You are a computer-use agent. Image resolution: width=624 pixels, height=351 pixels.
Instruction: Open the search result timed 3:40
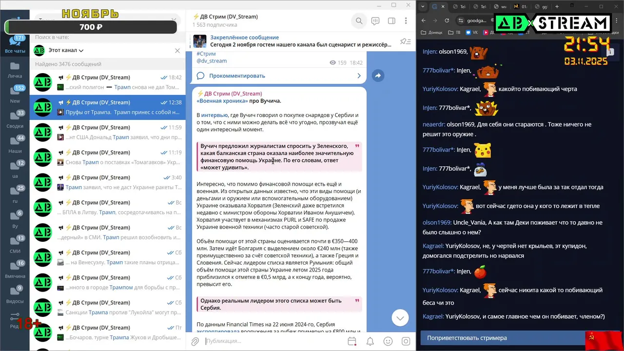click(x=108, y=182)
